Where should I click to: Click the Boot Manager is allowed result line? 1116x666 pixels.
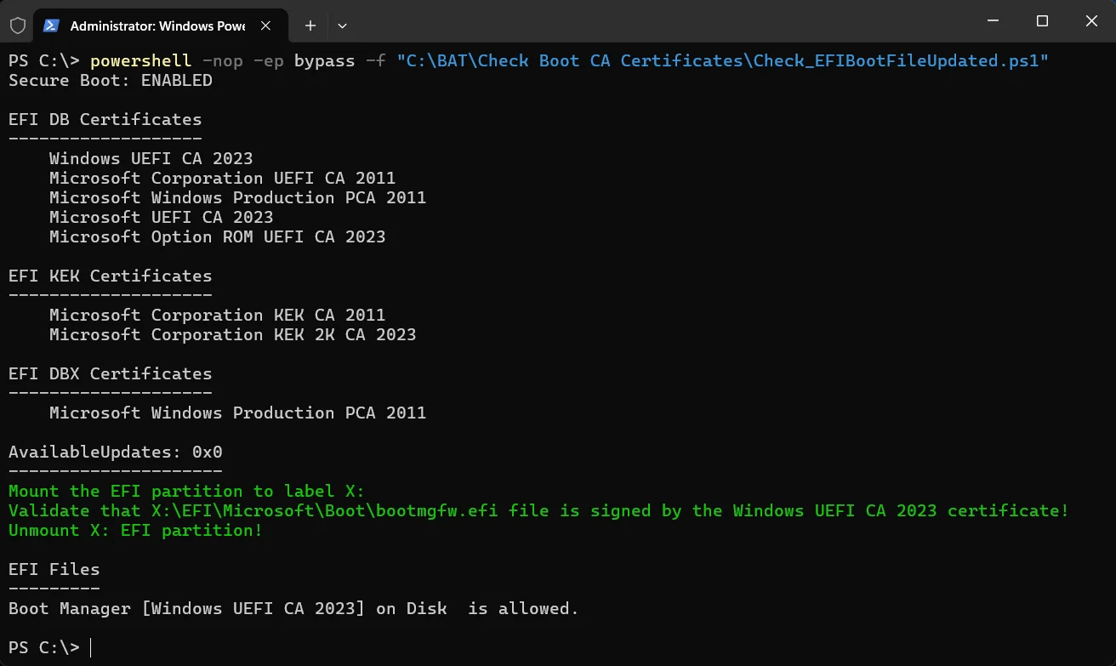click(x=293, y=609)
